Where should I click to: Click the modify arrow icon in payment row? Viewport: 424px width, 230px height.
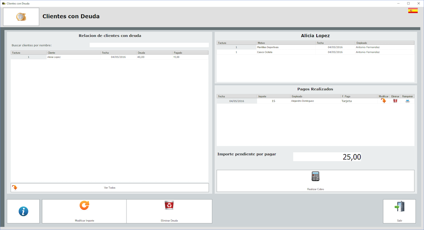pyautogui.click(x=383, y=101)
